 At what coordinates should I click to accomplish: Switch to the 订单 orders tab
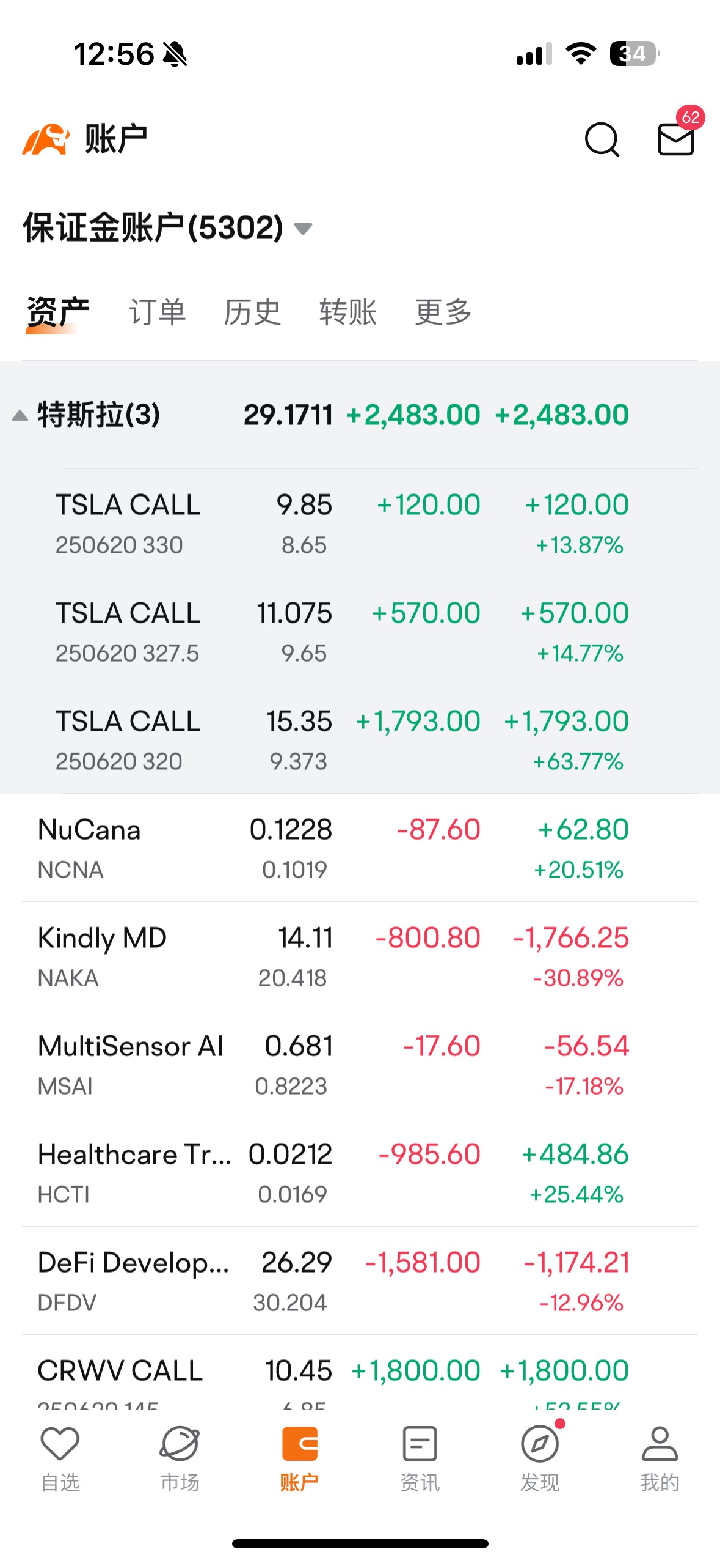click(157, 312)
